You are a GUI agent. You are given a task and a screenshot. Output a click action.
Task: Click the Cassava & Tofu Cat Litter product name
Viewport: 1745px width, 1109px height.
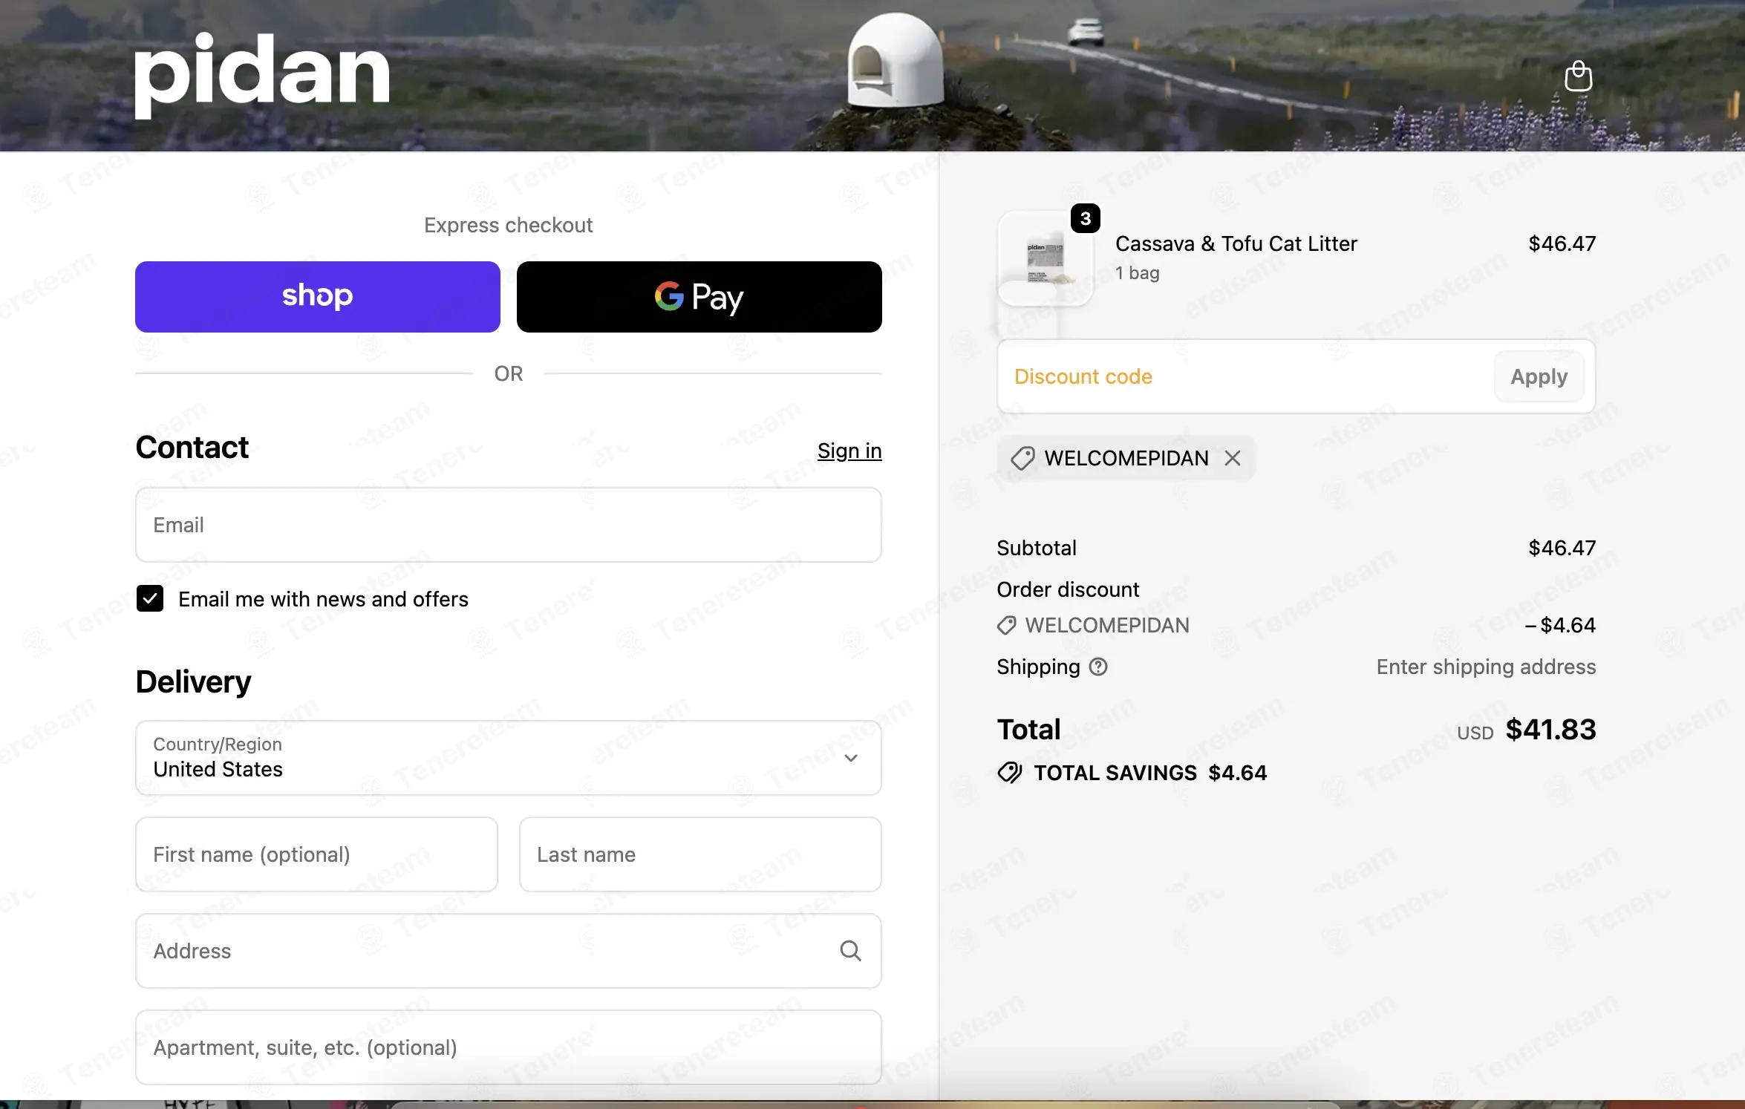point(1236,243)
